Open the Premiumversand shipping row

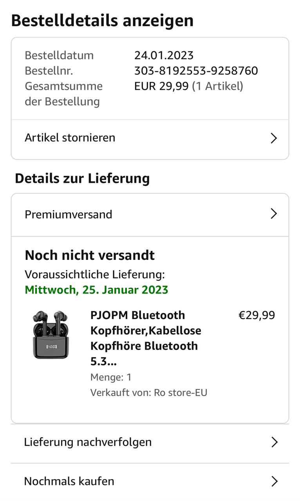tap(69, 214)
